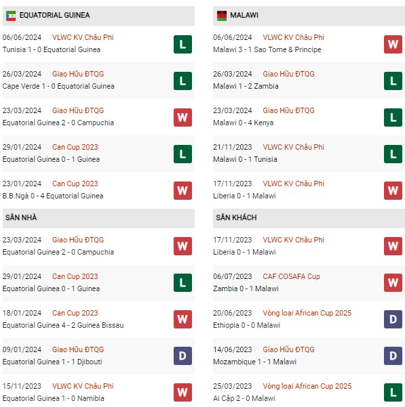
Task: Open Mozambique 1-1 Malawi match result
Action: 254,362
